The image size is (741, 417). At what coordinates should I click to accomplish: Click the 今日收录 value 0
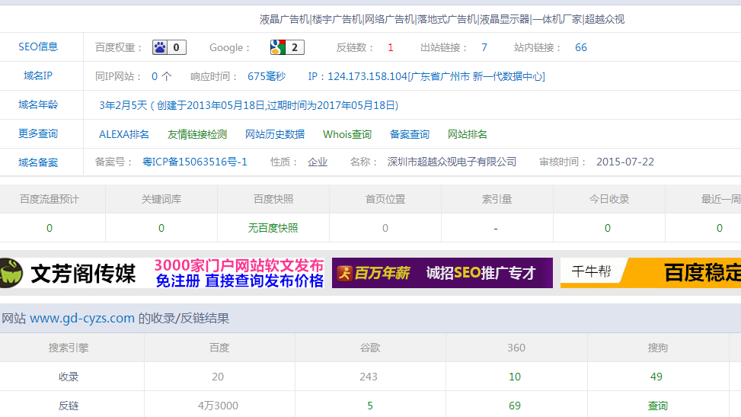pyautogui.click(x=608, y=228)
